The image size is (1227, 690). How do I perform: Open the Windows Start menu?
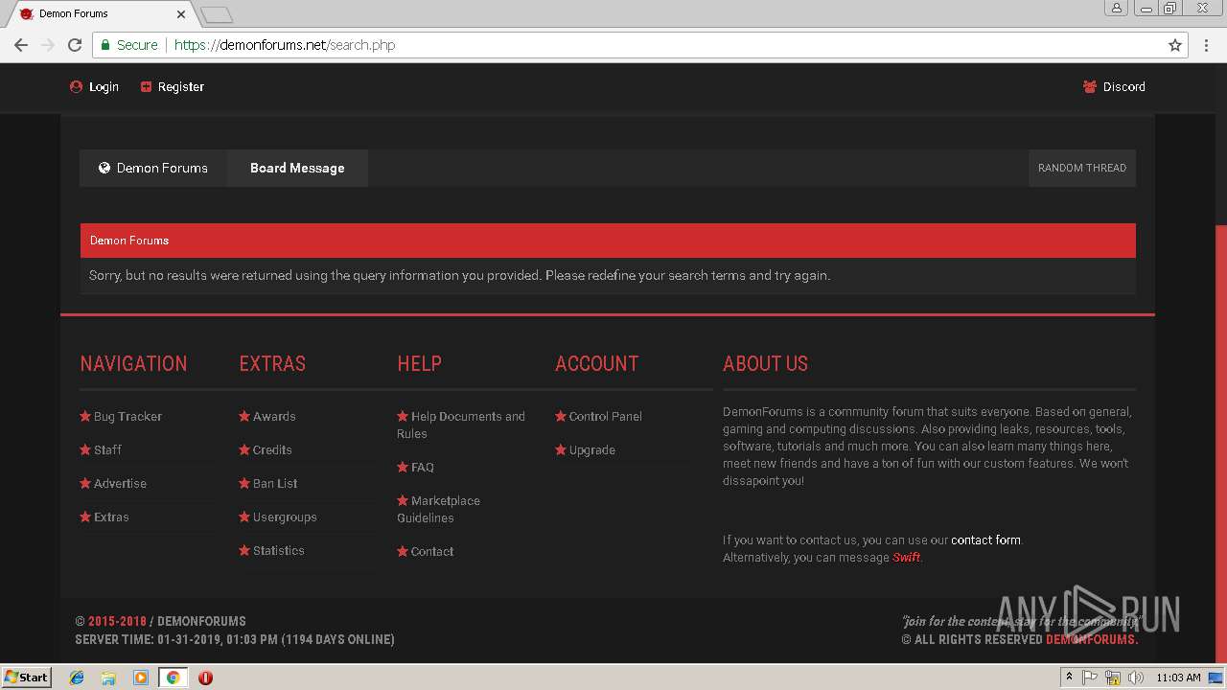tap(27, 677)
